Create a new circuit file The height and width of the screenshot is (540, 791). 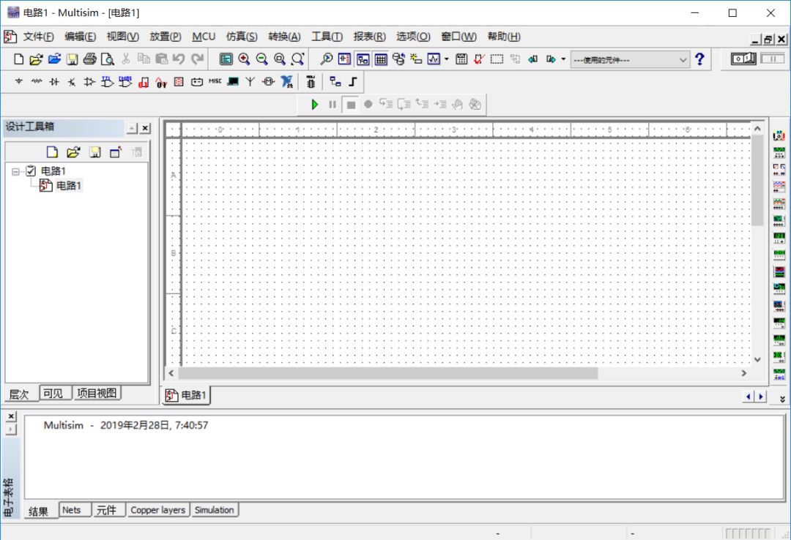click(x=18, y=59)
